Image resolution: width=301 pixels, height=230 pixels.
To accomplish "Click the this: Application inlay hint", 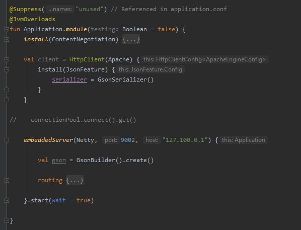I will (244, 140).
